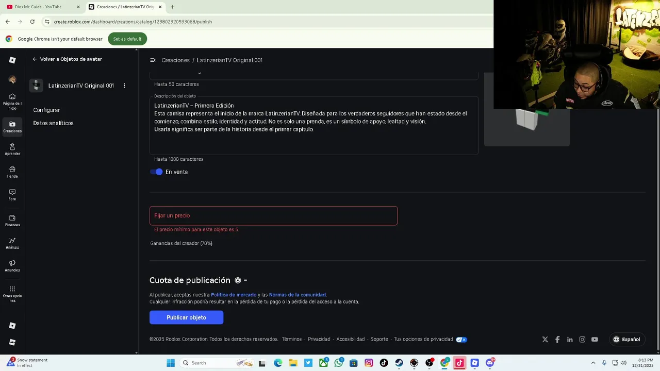The image size is (660, 371).
Task: Open the X (Twitter) social icon
Action: [545, 340]
